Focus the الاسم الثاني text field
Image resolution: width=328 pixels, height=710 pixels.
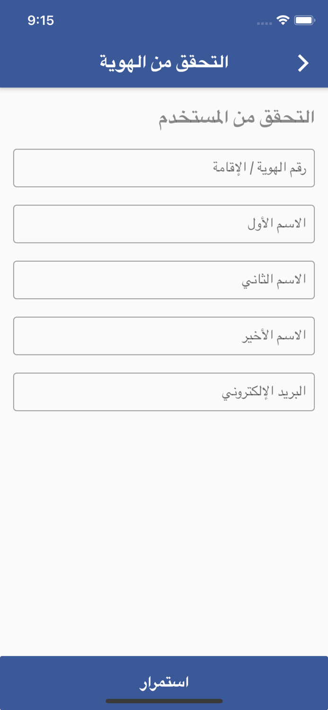(x=164, y=280)
